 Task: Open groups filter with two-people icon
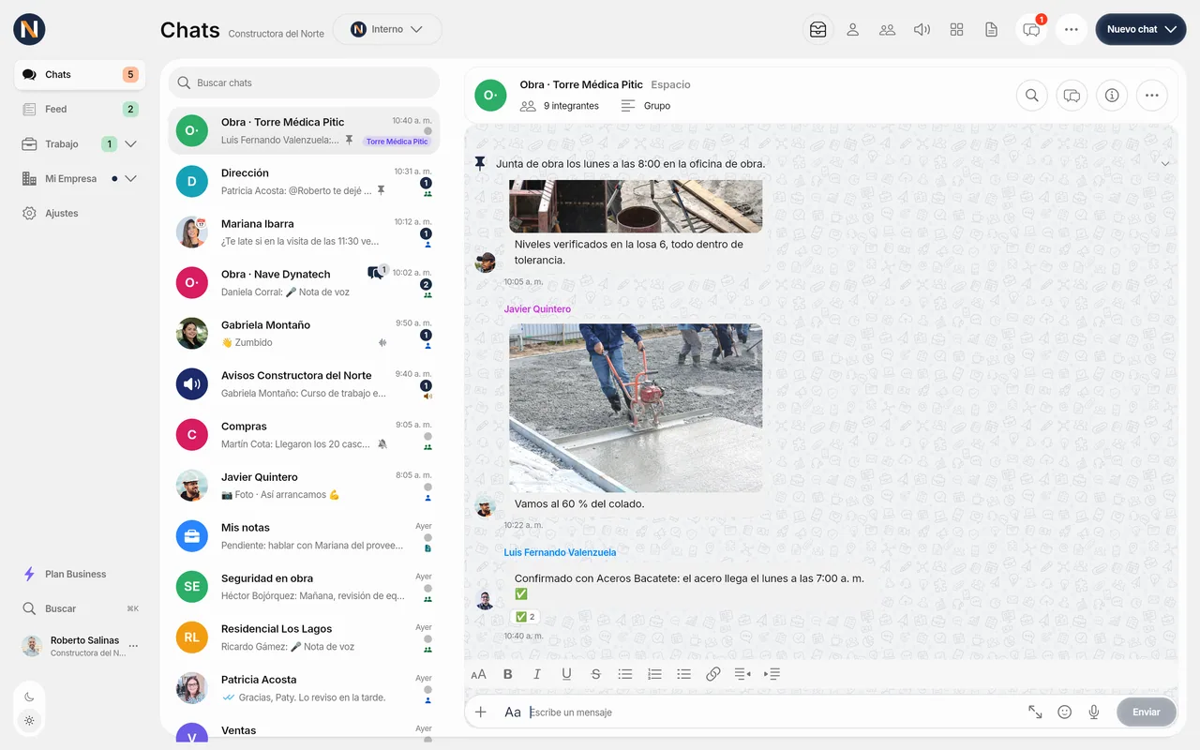(x=887, y=29)
